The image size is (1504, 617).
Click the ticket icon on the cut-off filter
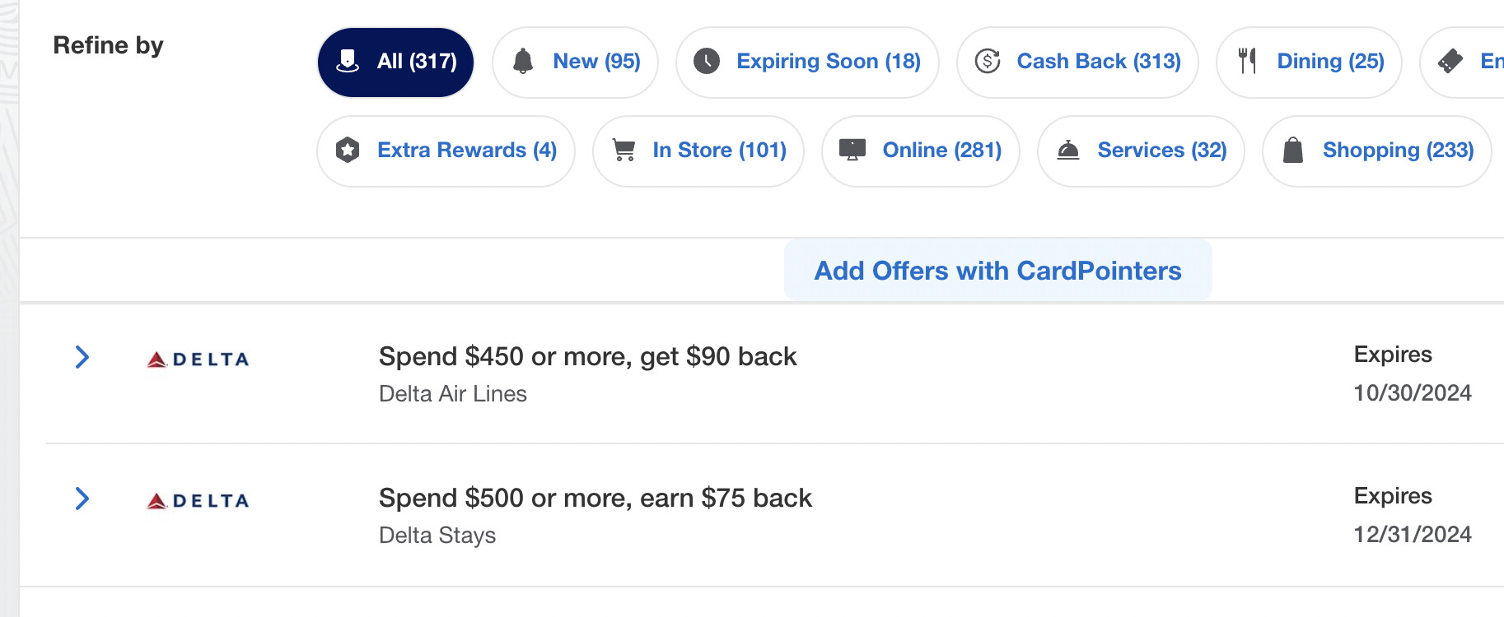pyautogui.click(x=1450, y=62)
